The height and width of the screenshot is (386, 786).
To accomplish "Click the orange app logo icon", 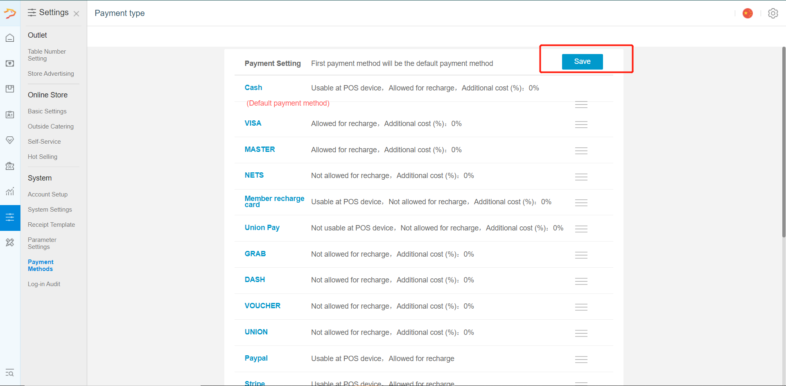I will (10, 13).
